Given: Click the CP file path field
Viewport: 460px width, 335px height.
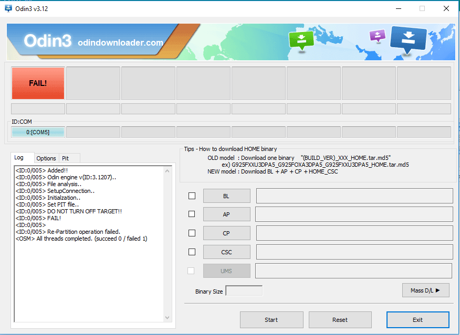Looking at the screenshot, I should click(354, 233).
